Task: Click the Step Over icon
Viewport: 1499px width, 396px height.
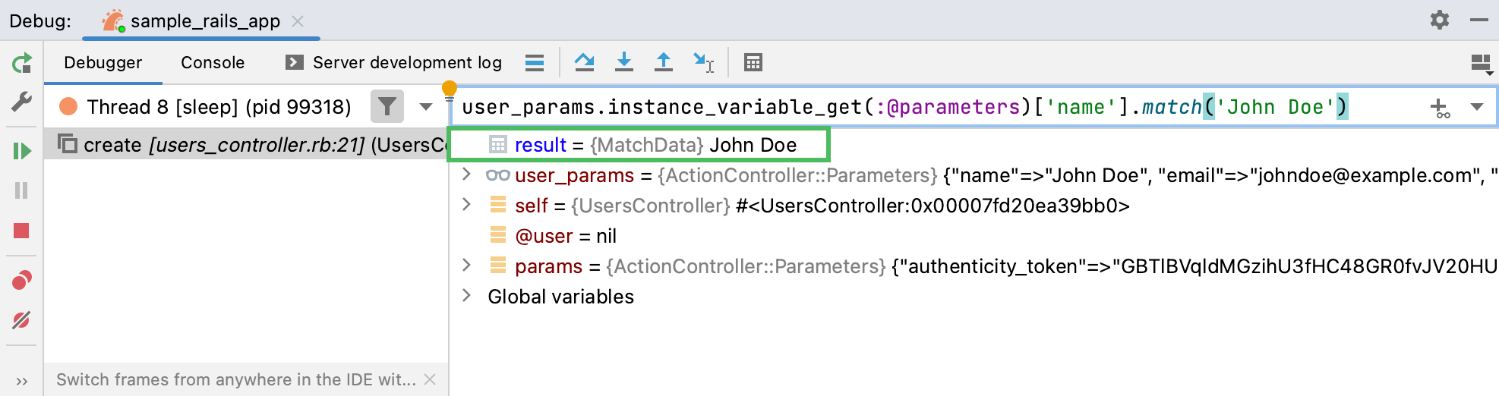Action: click(x=584, y=62)
